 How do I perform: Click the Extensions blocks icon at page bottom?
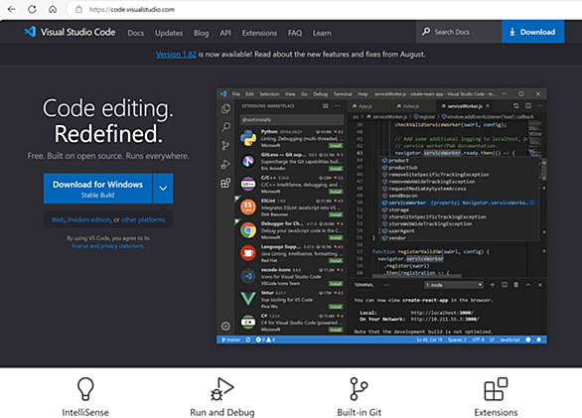click(x=496, y=389)
